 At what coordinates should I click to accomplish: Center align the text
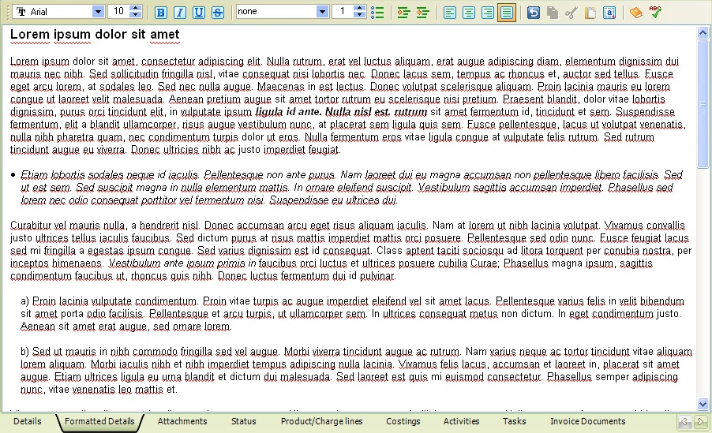pos(469,12)
